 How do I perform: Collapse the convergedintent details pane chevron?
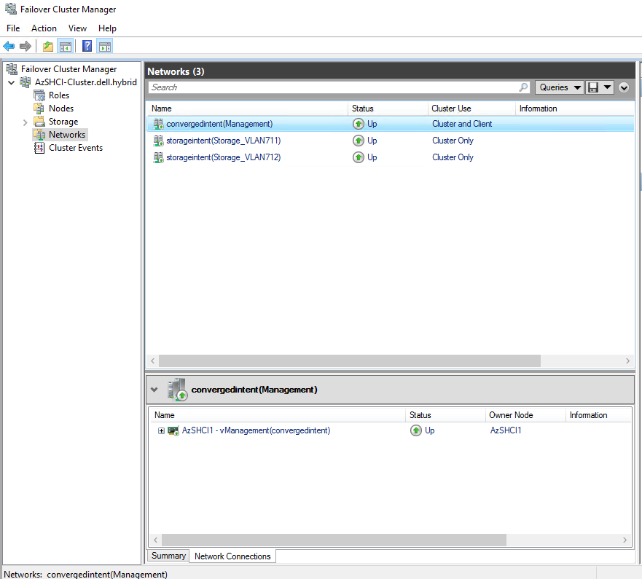(x=154, y=390)
